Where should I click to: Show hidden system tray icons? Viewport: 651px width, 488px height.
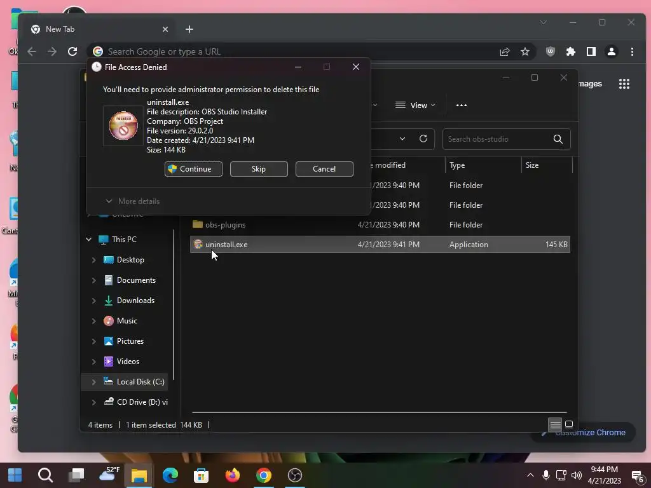pyautogui.click(x=531, y=475)
